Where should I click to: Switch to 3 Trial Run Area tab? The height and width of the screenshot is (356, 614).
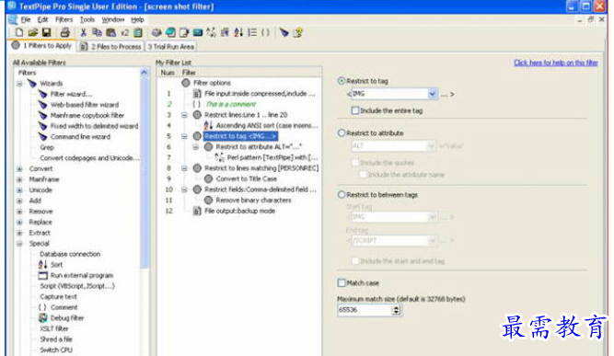pyautogui.click(x=170, y=47)
